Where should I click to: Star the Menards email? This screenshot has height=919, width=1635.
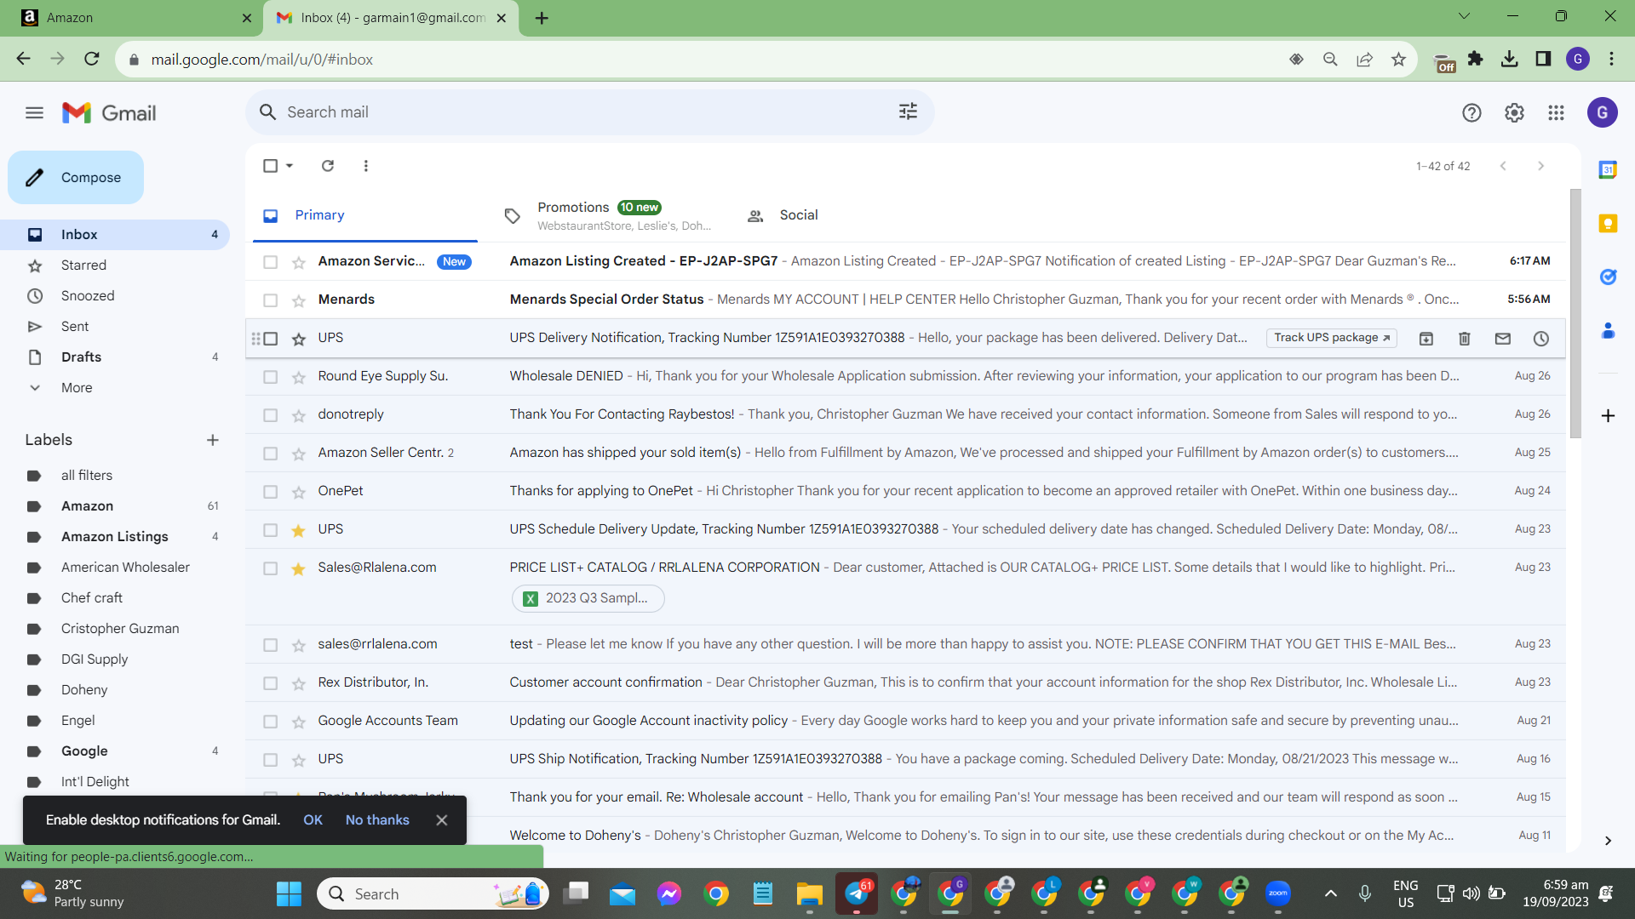coord(299,301)
